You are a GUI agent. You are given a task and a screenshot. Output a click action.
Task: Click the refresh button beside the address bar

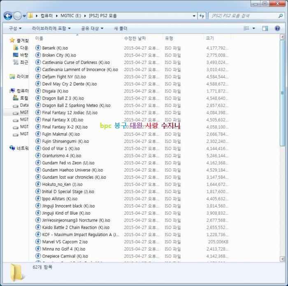tap(202, 16)
